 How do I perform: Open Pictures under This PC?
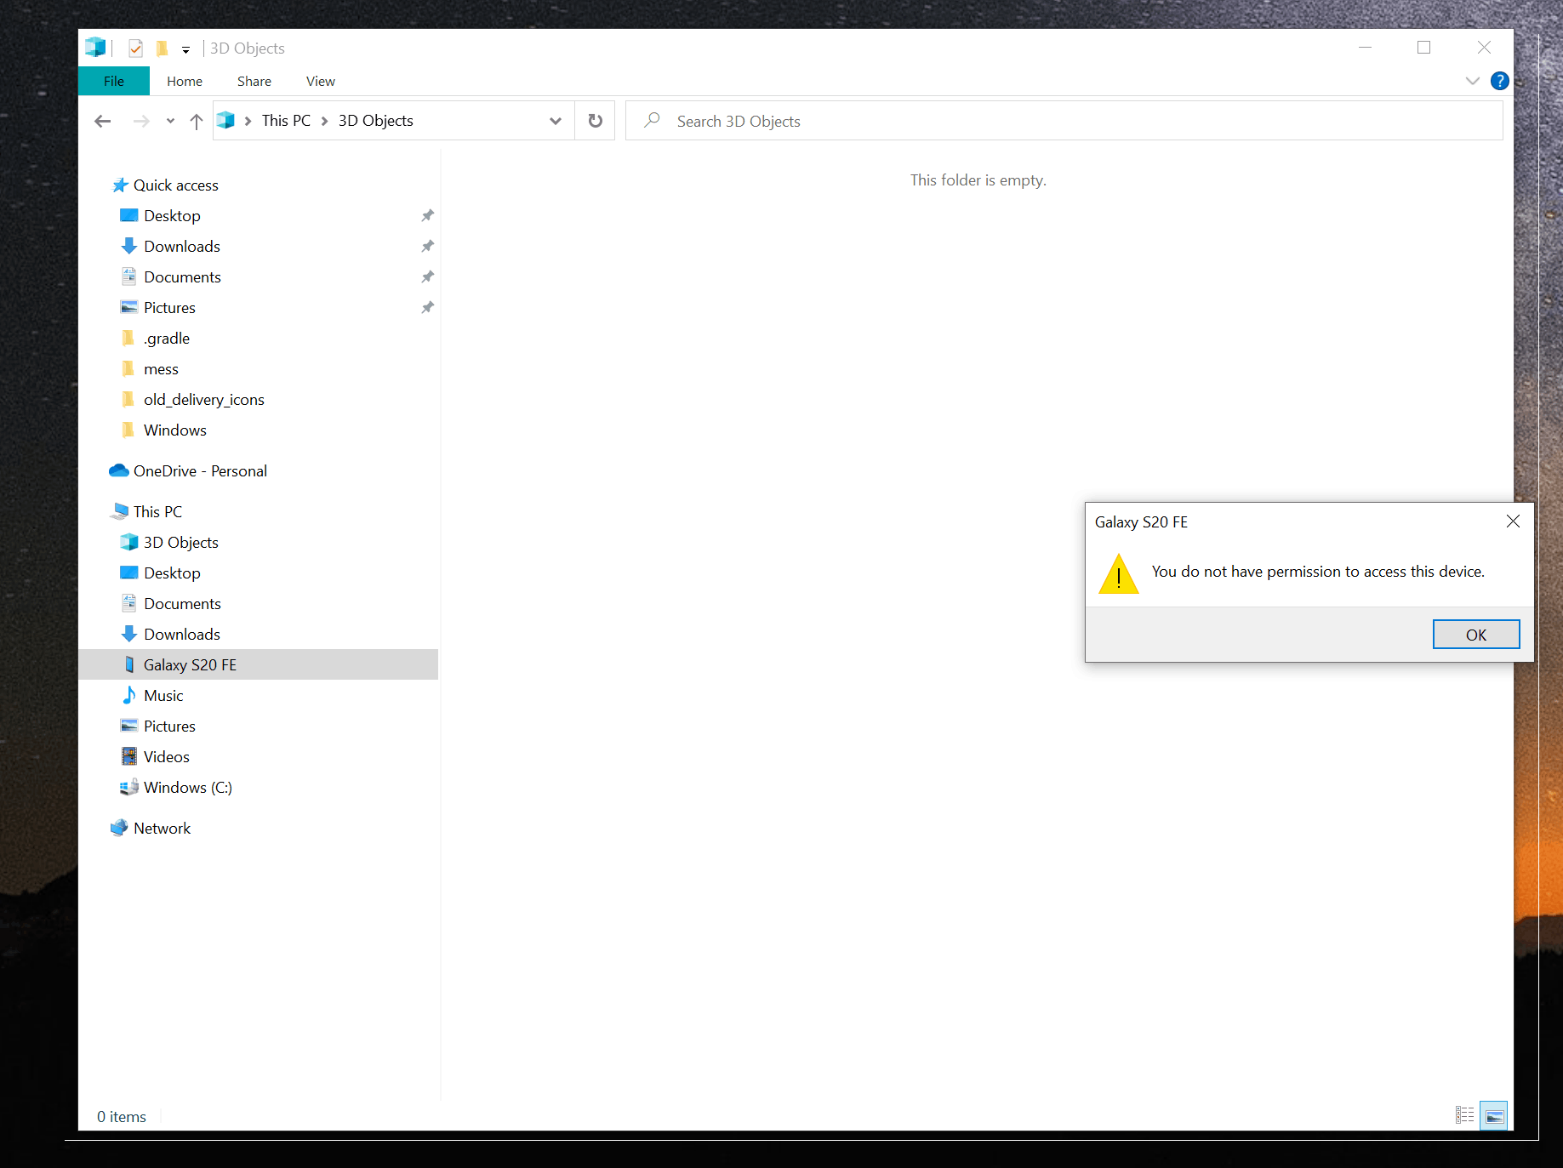169,726
